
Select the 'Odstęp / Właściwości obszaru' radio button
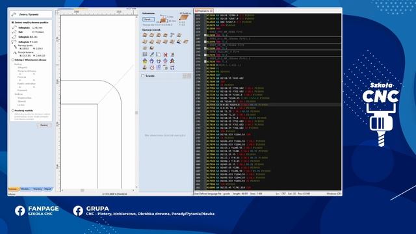(13, 60)
